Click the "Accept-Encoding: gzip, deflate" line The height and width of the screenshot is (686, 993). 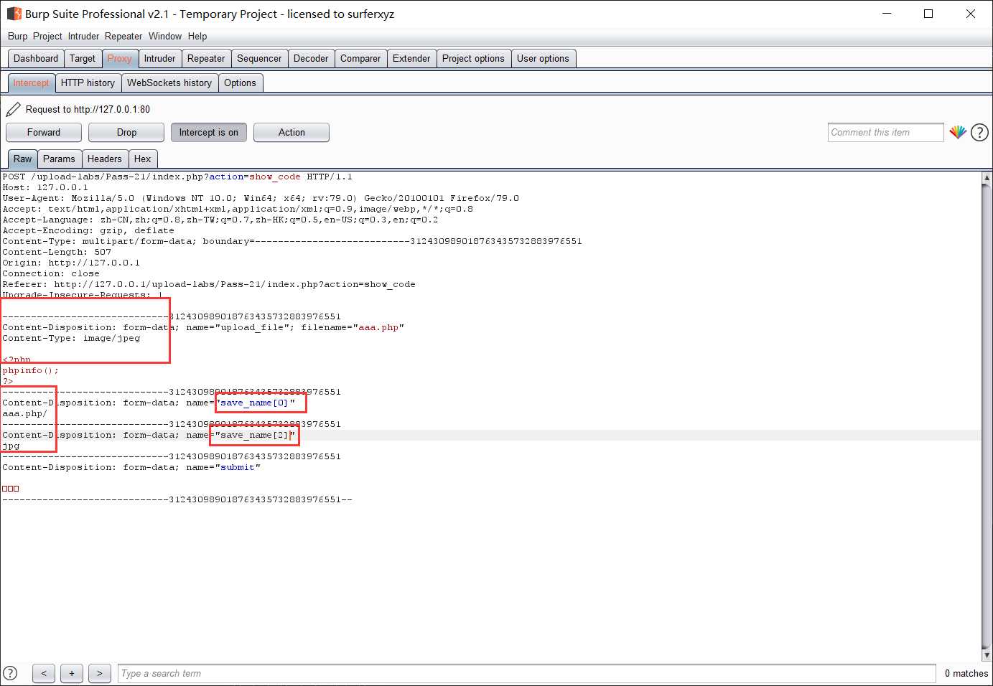pos(88,230)
